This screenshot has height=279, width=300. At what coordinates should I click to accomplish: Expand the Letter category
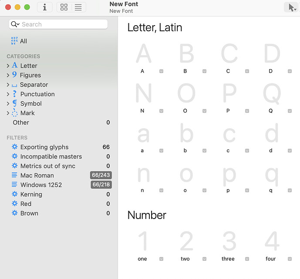[x=8, y=66]
